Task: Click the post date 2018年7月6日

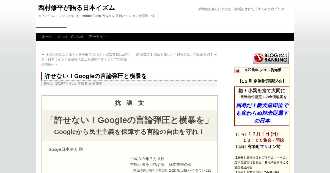Action: point(66,83)
